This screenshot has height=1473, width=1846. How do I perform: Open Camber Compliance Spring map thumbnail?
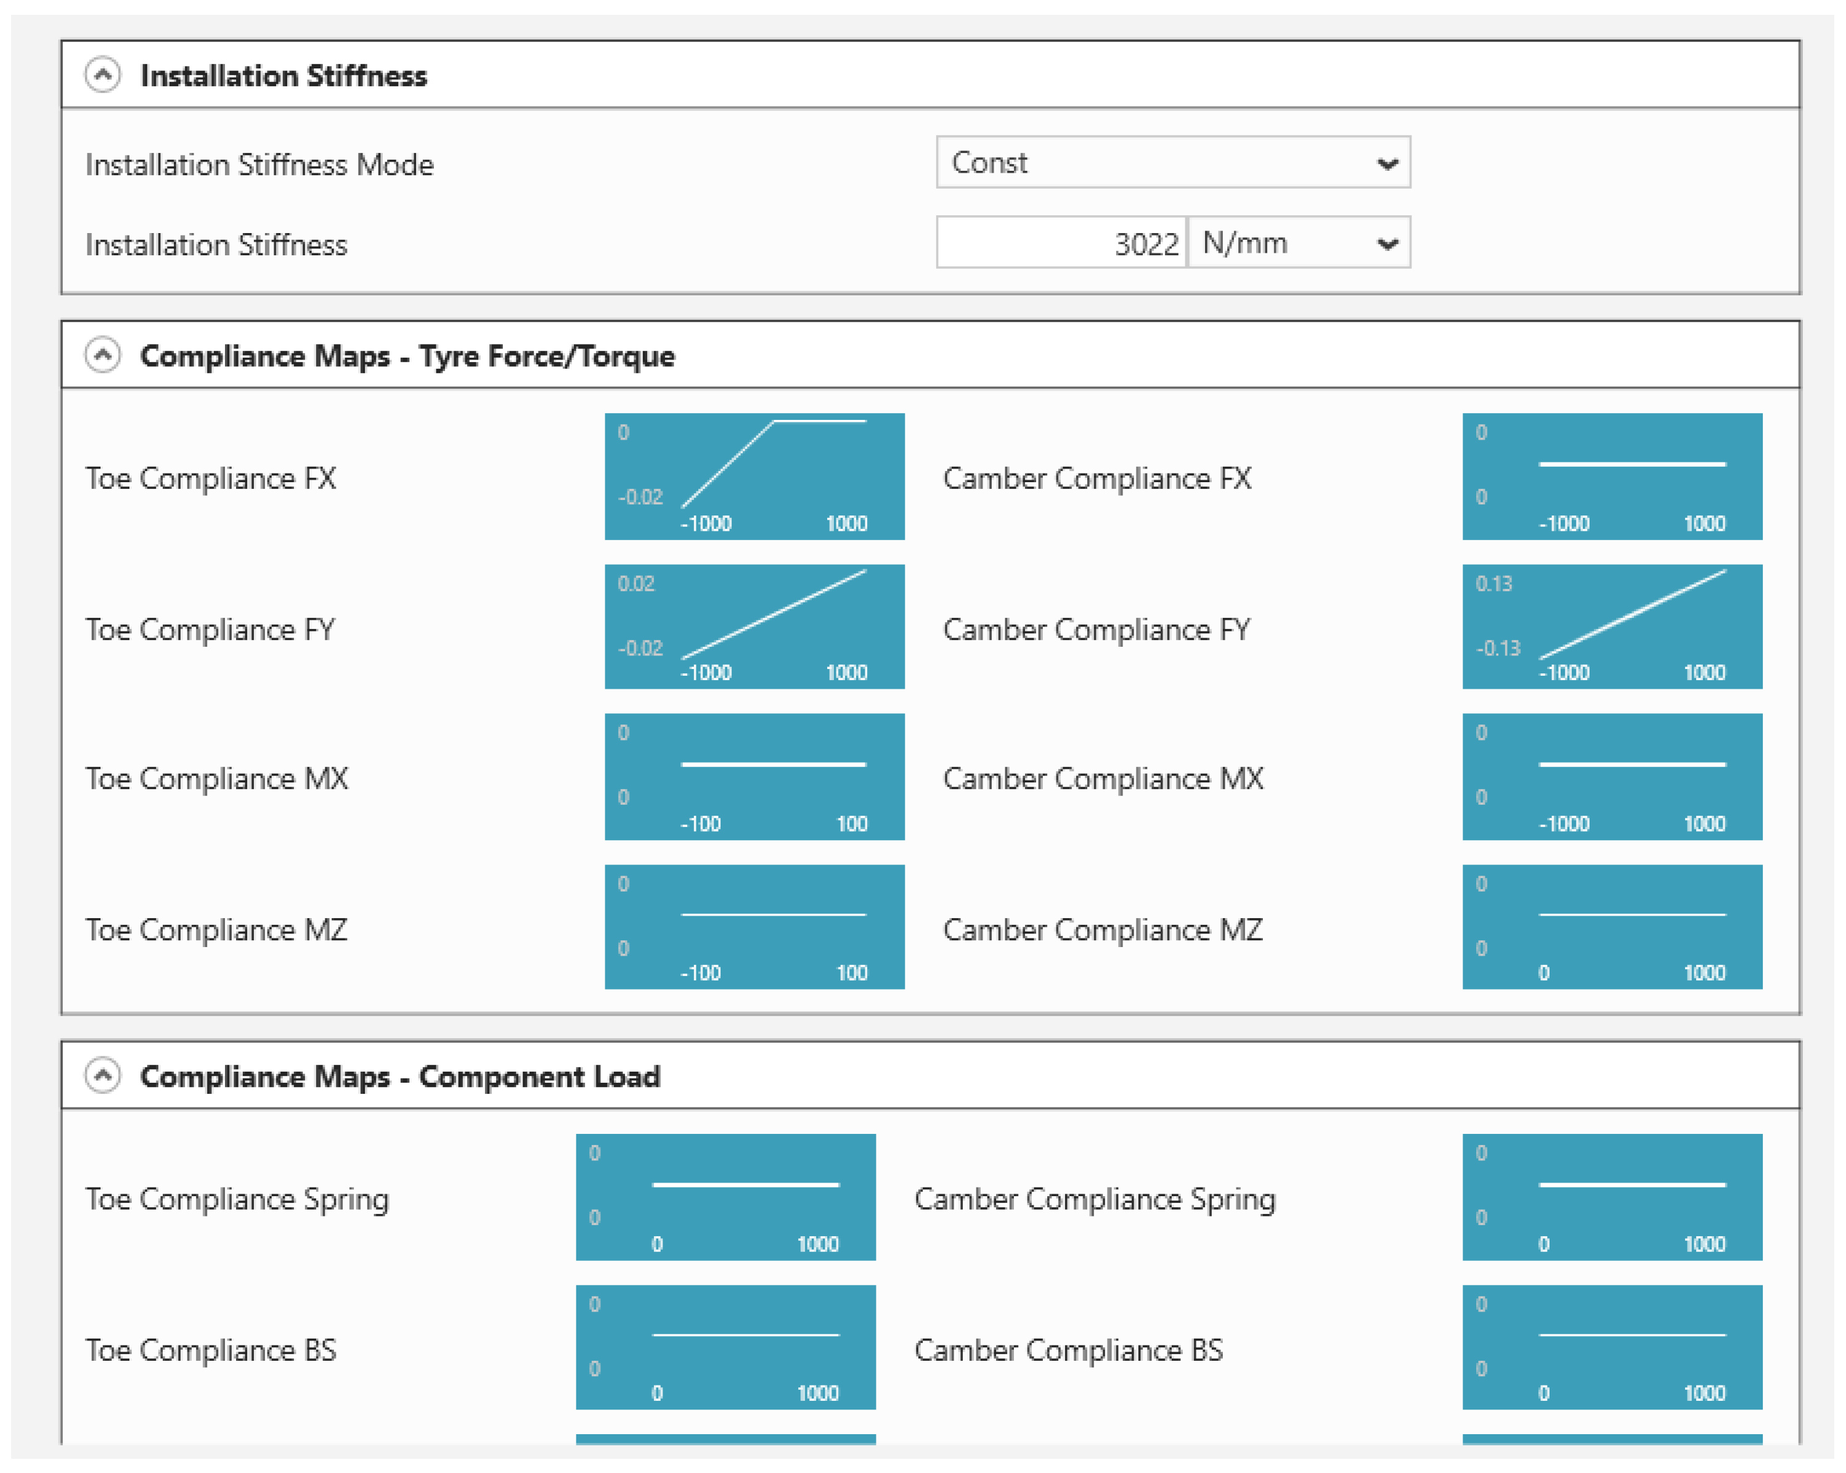pyautogui.click(x=1611, y=1197)
